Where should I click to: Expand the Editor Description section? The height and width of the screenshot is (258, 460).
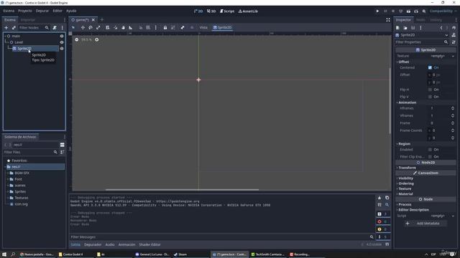pyautogui.click(x=413, y=210)
